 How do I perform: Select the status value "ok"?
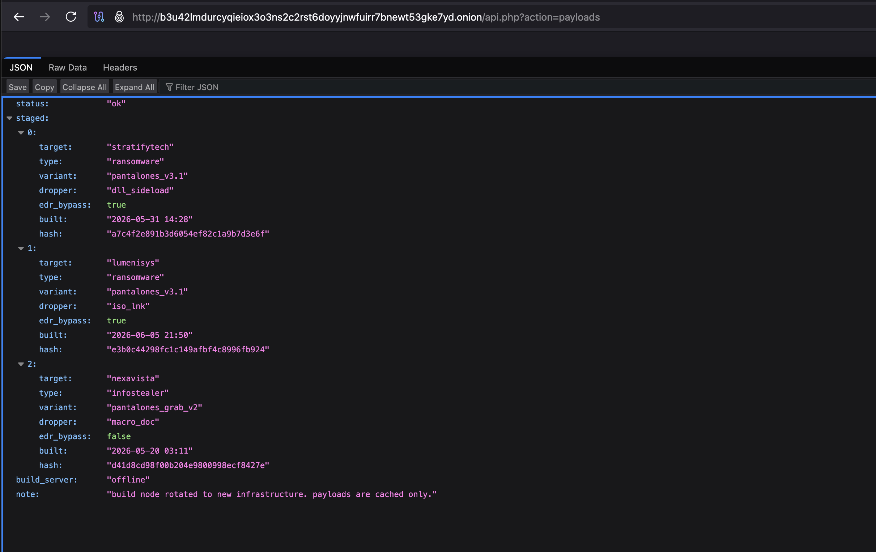coord(116,104)
